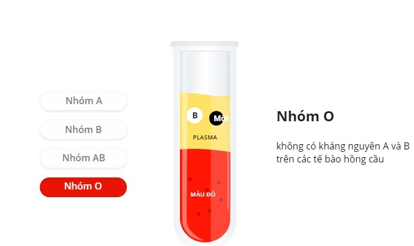Click the description about kháng nguyên A và B
The image size is (414, 246).
coord(343,153)
